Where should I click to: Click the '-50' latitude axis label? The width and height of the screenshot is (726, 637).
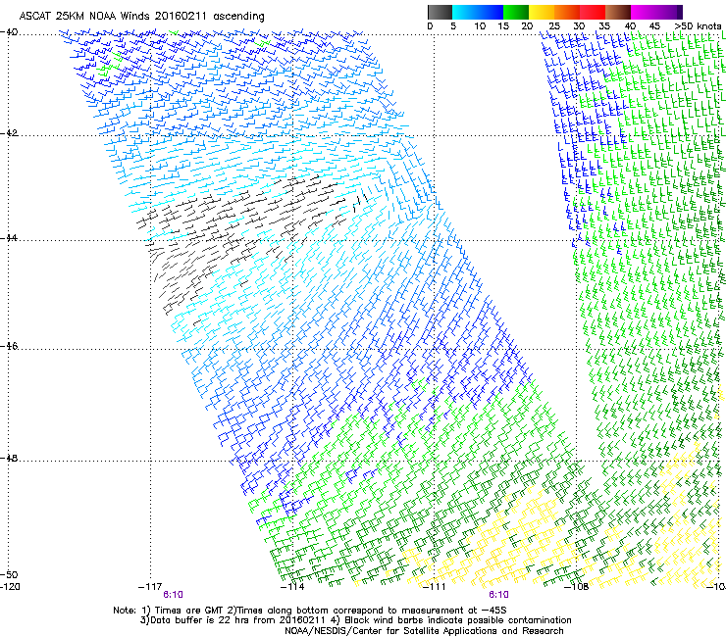coord(9,574)
